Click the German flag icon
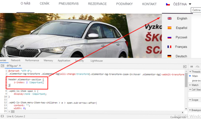 [x=169, y=56]
